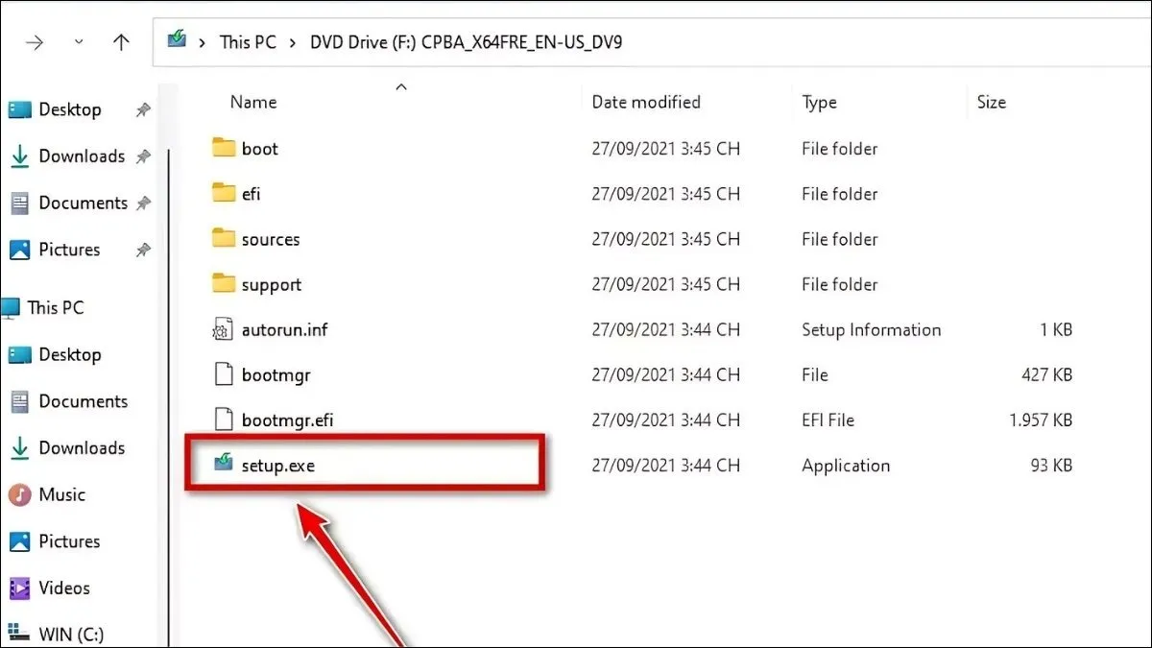Click the DVD drive icon in address bar
Screen dimensions: 1152x648
pyautogui.click(x=177, y=41)
